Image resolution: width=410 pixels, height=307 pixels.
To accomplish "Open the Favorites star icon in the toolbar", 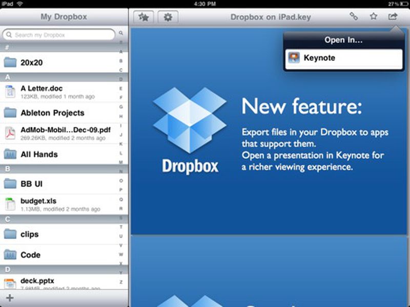I will [144, 17].
